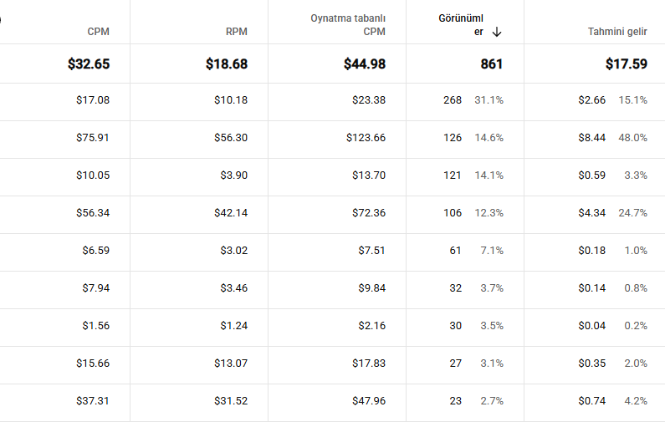Viewport: 665px width, 422px height.
Task: Select the $75.91 CPM cell
Action: (93, 138)
